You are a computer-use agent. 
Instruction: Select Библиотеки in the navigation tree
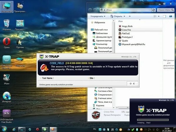click(100, 33)
